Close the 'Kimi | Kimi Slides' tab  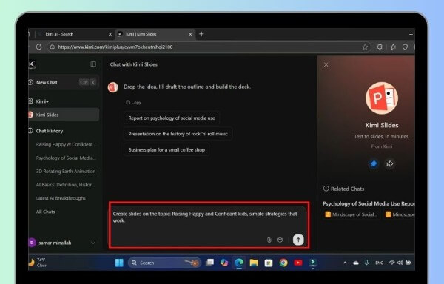point(190,34)
